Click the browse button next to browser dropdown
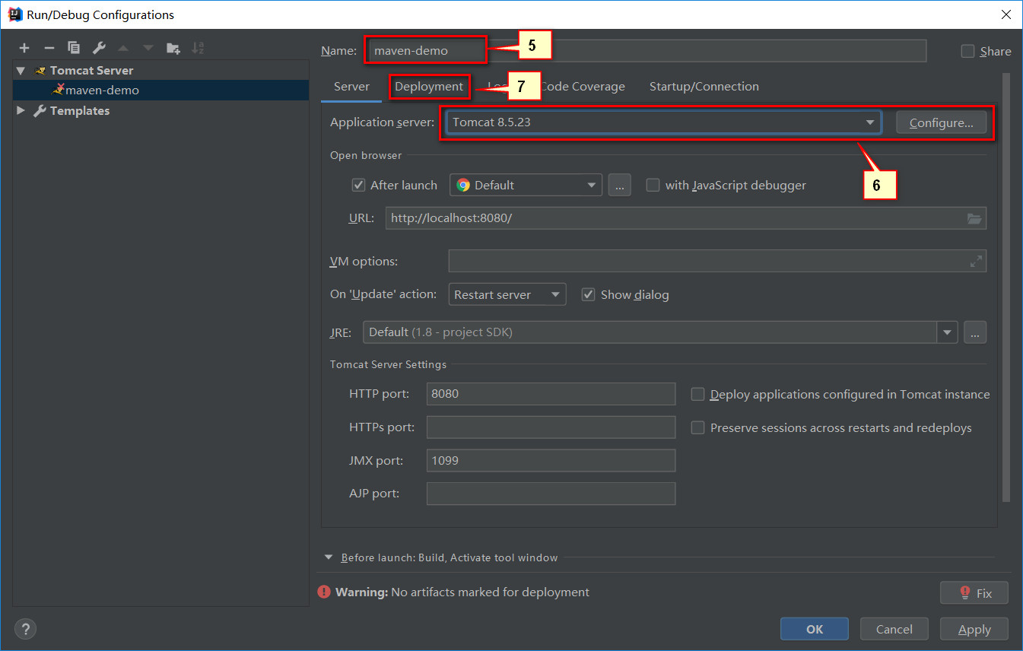The height and width of the screenshot is (651, 1023). 620,185
